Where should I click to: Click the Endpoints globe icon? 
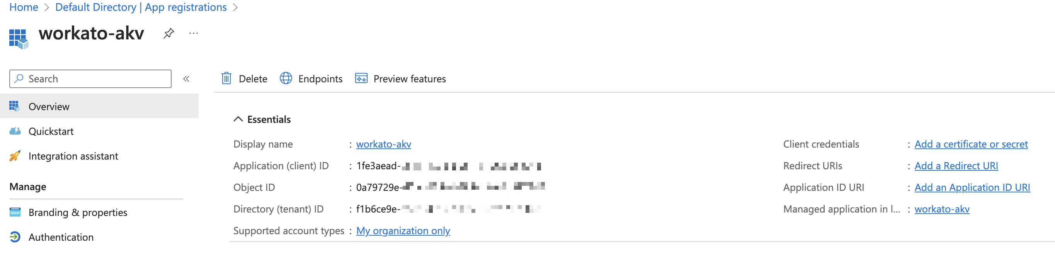coord(286,78)
